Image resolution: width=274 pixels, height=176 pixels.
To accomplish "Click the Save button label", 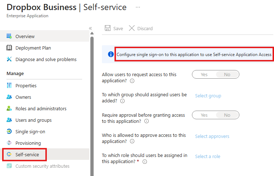I will click(118, 28).
